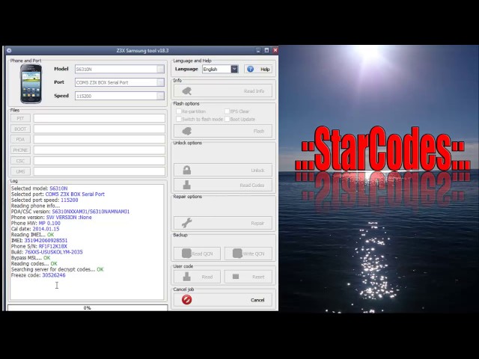Click the Z3X Samsung tool title bar
Viewport: 479px width, 359px height.
pyautogui.click(x=142, y=50)
